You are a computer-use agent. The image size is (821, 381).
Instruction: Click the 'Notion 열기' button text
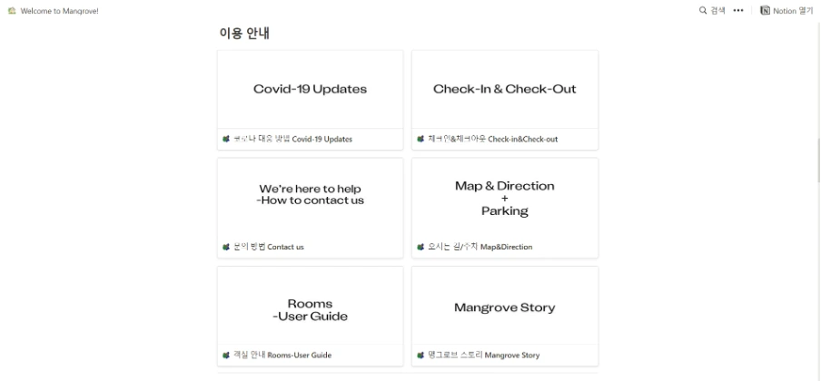[x=793, y=11]
